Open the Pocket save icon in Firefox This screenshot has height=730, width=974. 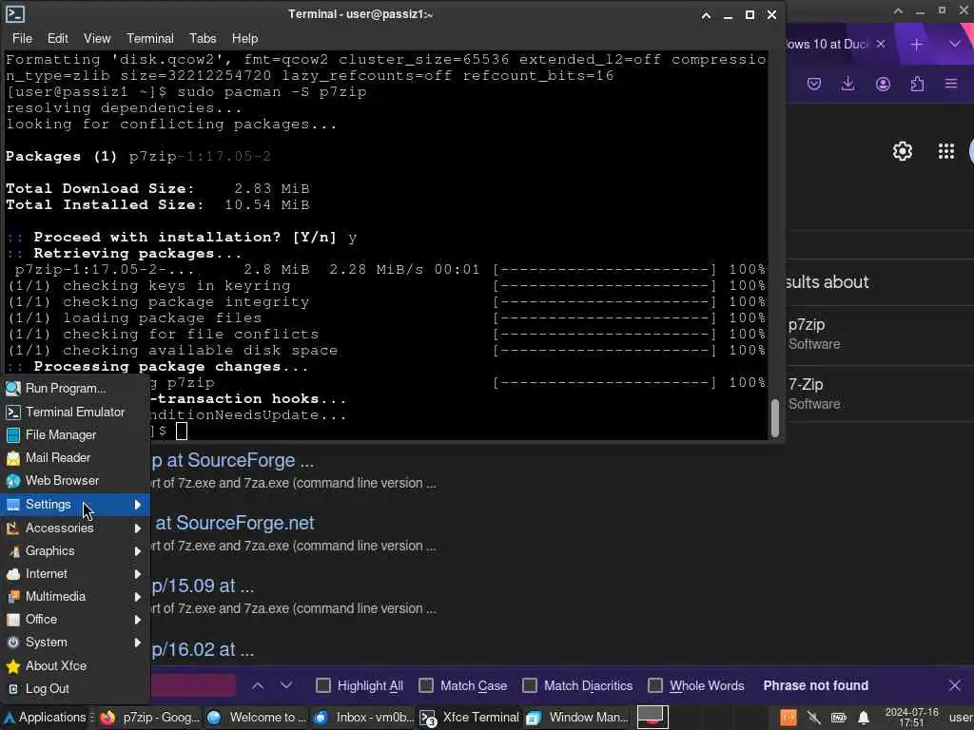pos(814,84)
